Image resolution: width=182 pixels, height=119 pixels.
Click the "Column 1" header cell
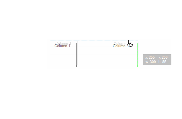tap(63, 46)
